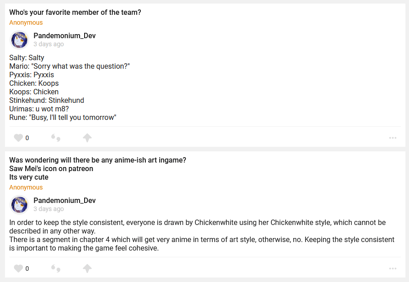
Task: Share the anime-ish art answer via arrow icon
Action: pyautogui.click(x=87, y=269)
